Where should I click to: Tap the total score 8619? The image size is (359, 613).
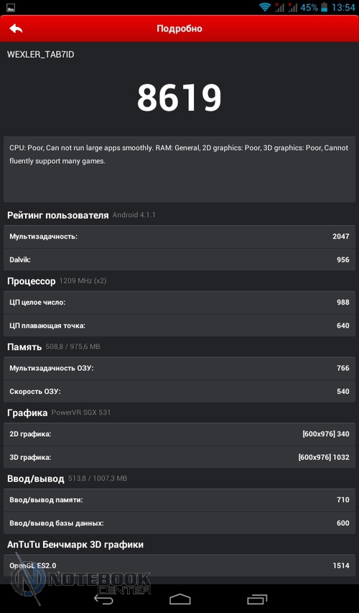[179, 97]
